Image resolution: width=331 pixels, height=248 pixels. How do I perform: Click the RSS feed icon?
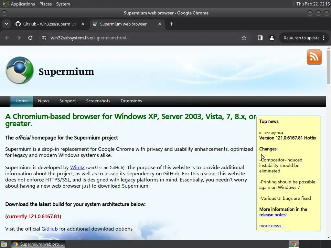(314, 57)
